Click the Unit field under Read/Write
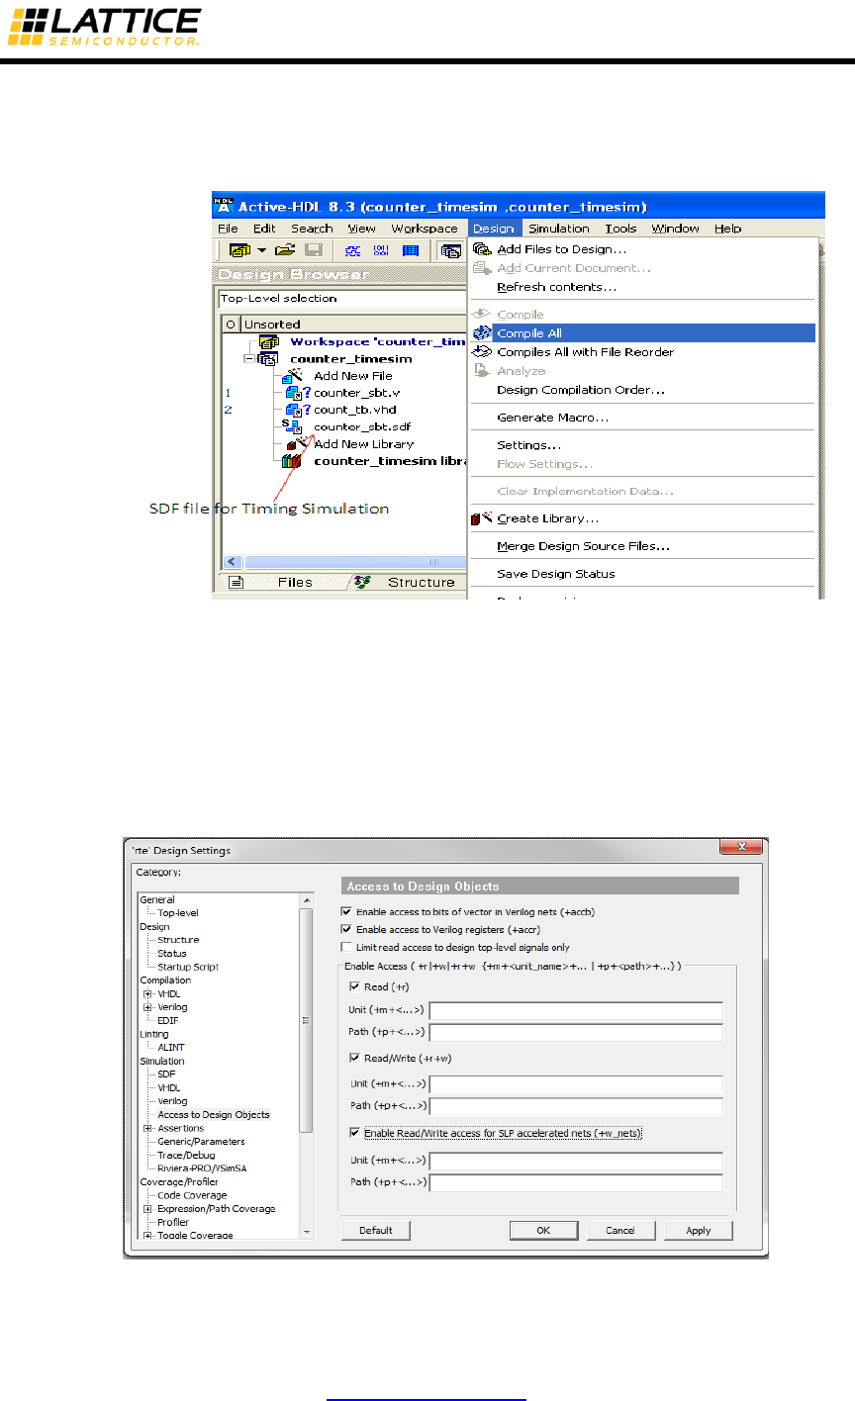 point(576,1084)
